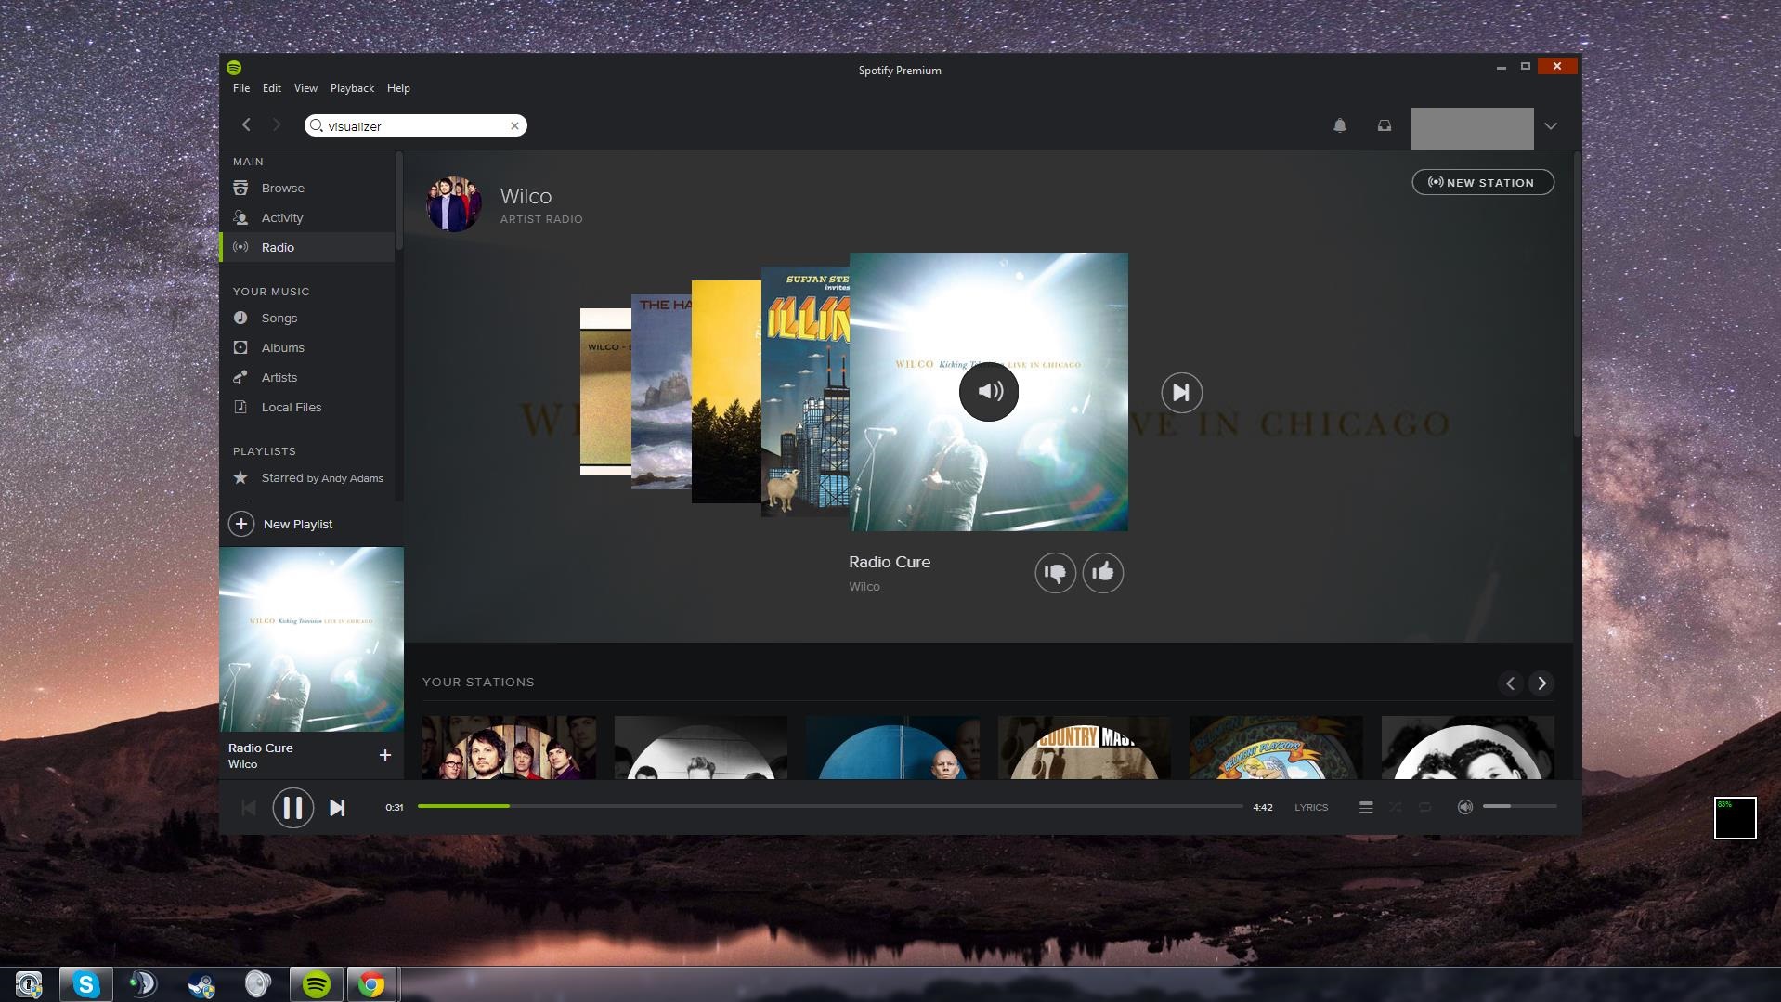Open the View menu
1781x1002 pixels.
coord(305,88)
